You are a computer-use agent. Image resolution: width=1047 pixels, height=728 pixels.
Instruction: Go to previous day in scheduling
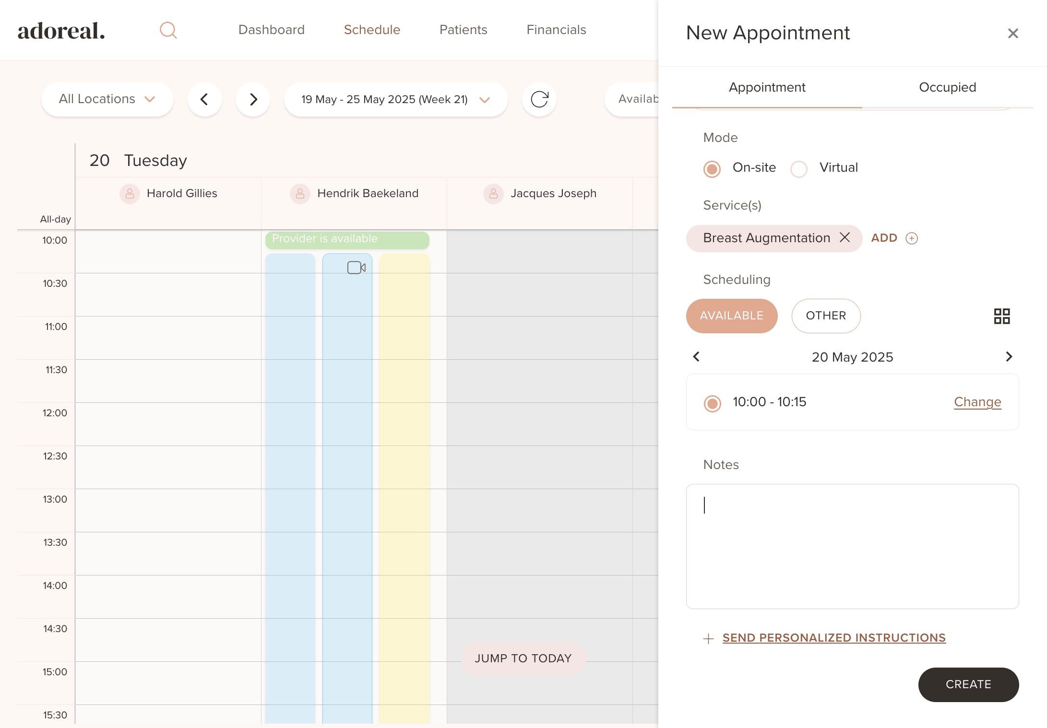(696, 356)
